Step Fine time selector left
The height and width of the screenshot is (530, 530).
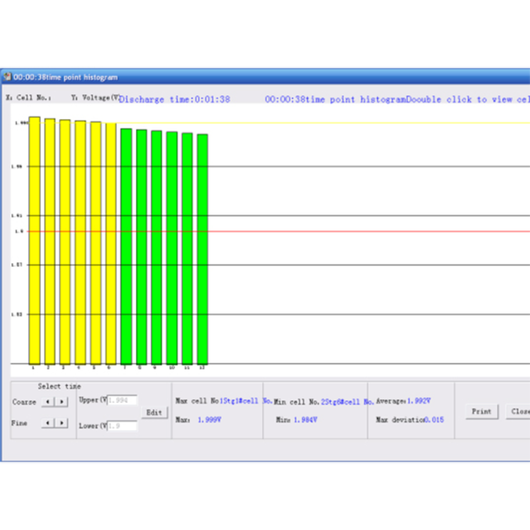pos(48,423)
